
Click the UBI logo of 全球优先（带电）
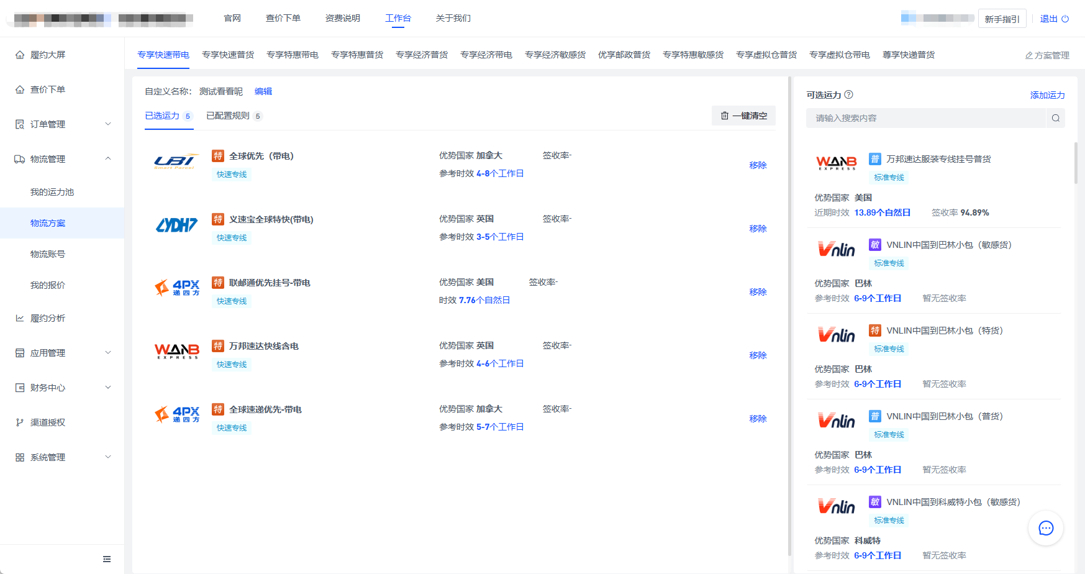[x=176, y=162]
